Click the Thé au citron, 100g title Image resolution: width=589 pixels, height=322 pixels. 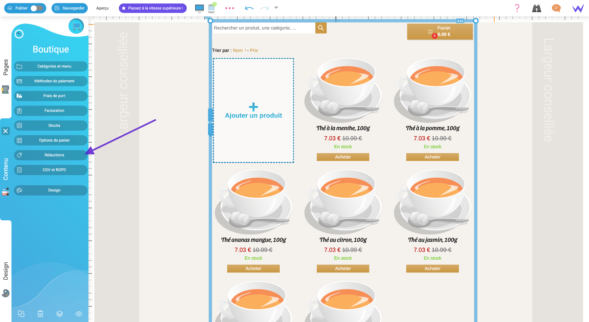(343, 240)
